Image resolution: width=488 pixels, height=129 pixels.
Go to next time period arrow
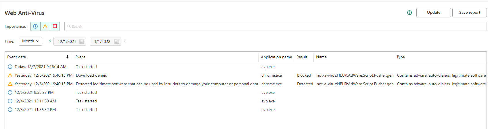click(x=125, y=41)
